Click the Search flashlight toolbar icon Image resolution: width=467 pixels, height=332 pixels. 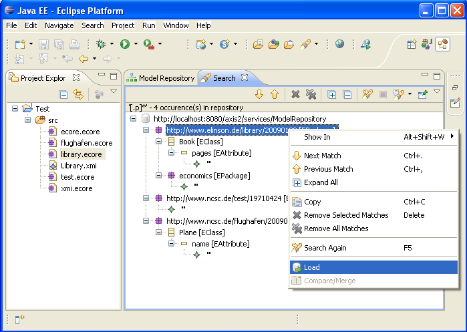click(x=305, y=44)
